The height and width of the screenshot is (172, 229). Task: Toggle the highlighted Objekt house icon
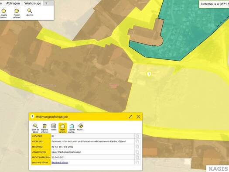coord(63,128)
